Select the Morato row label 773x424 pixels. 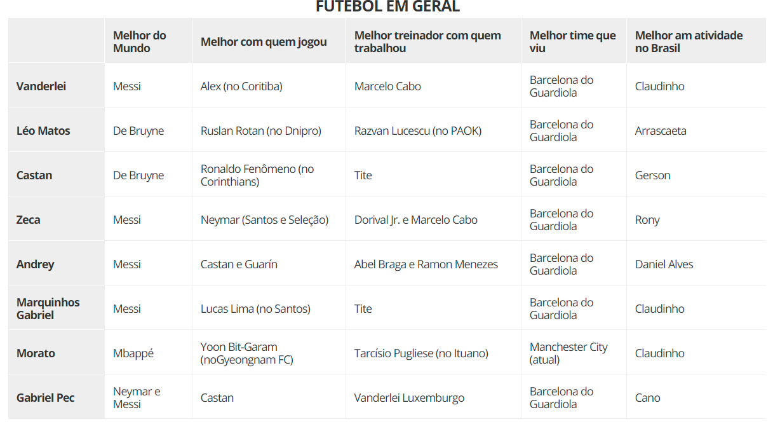[x=36, y=353]
